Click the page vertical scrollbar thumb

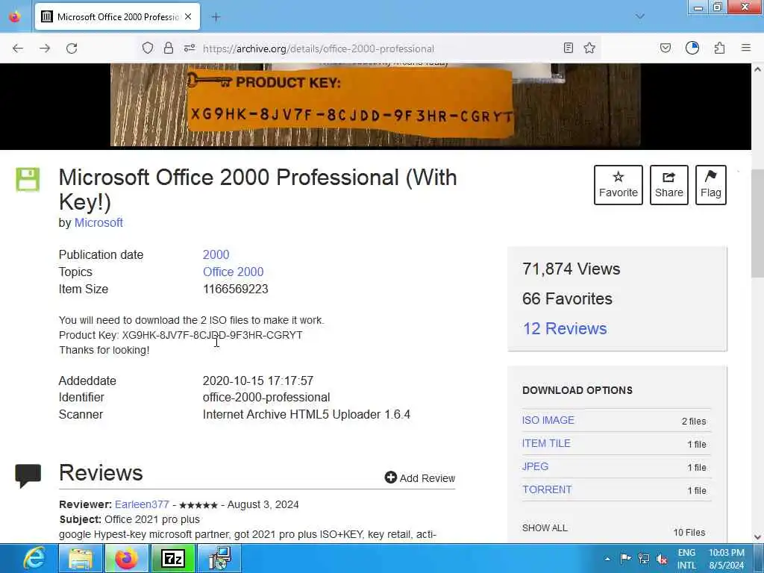pos(758,223)
